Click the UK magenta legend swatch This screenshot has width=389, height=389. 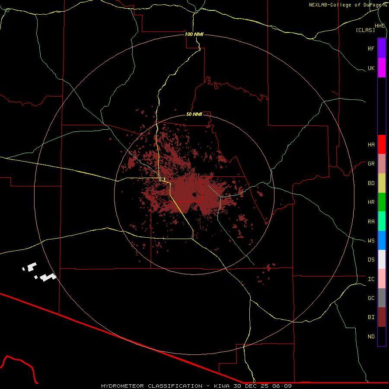click(382, 68)
